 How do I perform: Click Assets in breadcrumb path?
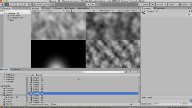(x=31, y=75)
